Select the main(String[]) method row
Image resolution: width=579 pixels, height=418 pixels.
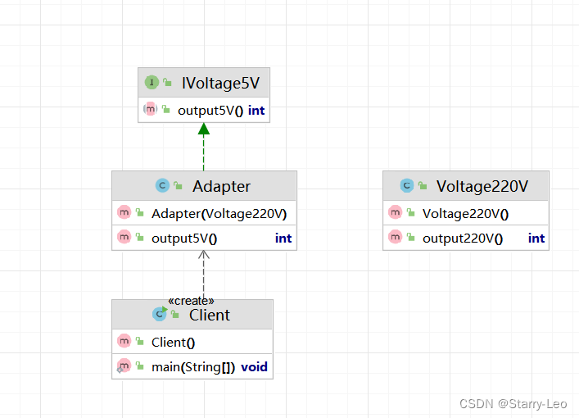pos(192,366)
